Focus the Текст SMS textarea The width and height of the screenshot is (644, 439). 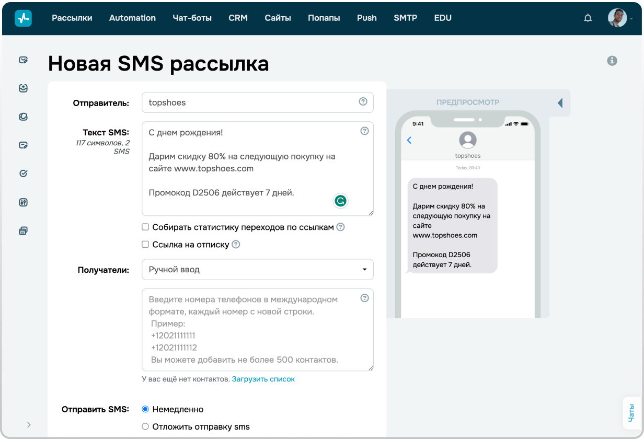coord(258,169)
